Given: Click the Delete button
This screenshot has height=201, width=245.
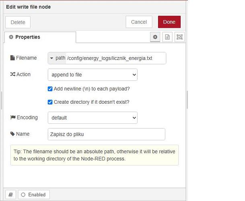Looking at the screenshot, I should coord(18,22).
